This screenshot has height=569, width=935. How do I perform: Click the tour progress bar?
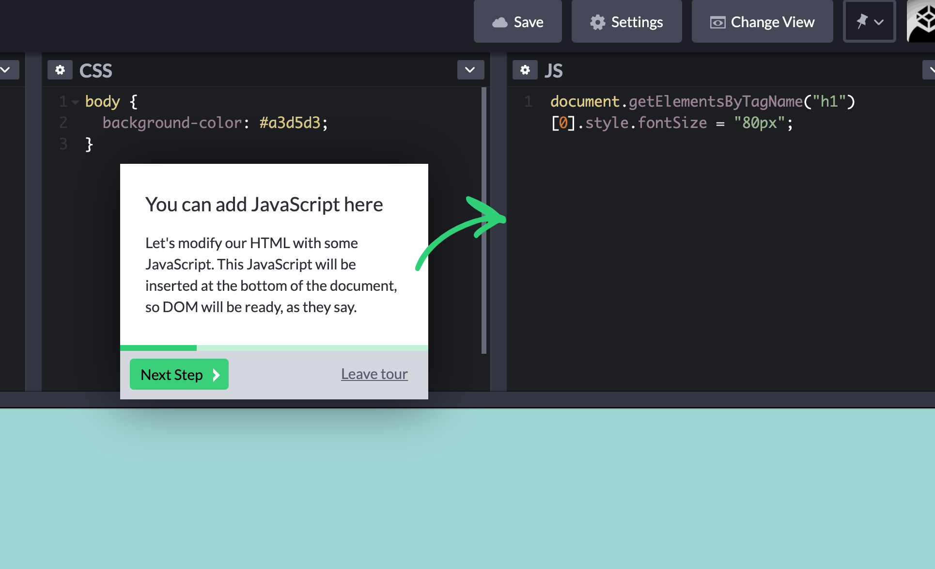point(274,348)
